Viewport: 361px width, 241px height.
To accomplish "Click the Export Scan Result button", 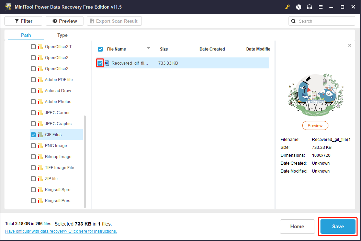I will 114,21.
